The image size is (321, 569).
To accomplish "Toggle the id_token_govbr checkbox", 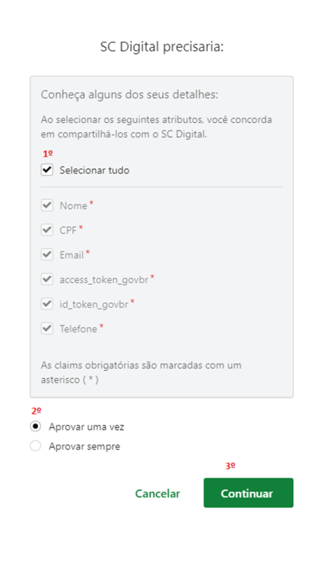I will 47,304.
